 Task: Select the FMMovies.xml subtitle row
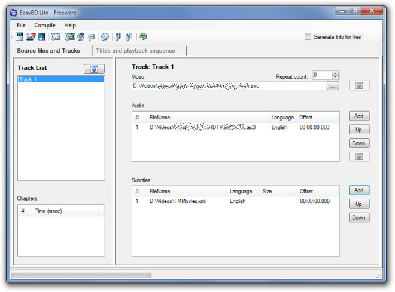tap(235, 201)
